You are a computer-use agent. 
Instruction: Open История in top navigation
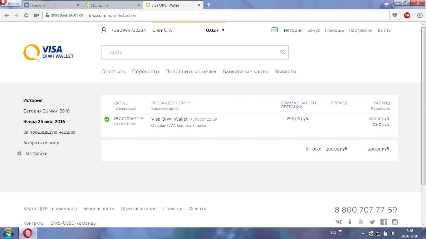click(x=293, y=30)
